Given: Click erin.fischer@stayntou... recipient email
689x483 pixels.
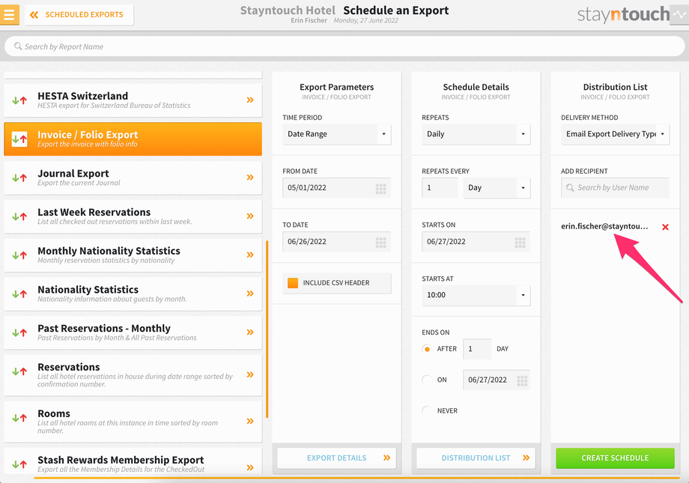Looking at the screenshot, I should tap(604, 226).
